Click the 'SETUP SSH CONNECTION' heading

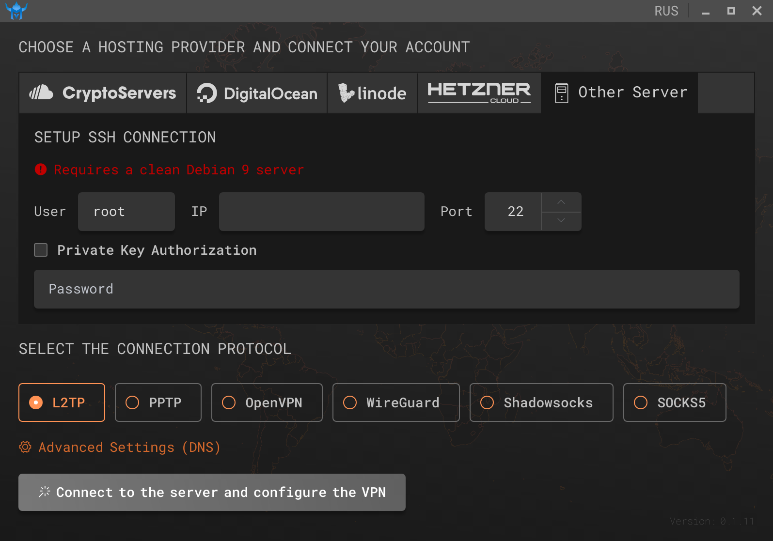click(125, 137)
